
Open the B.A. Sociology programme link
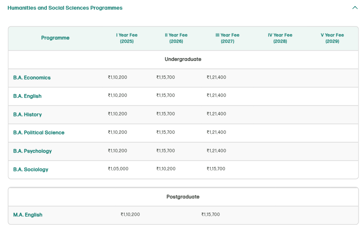click(x=31, y=169)
